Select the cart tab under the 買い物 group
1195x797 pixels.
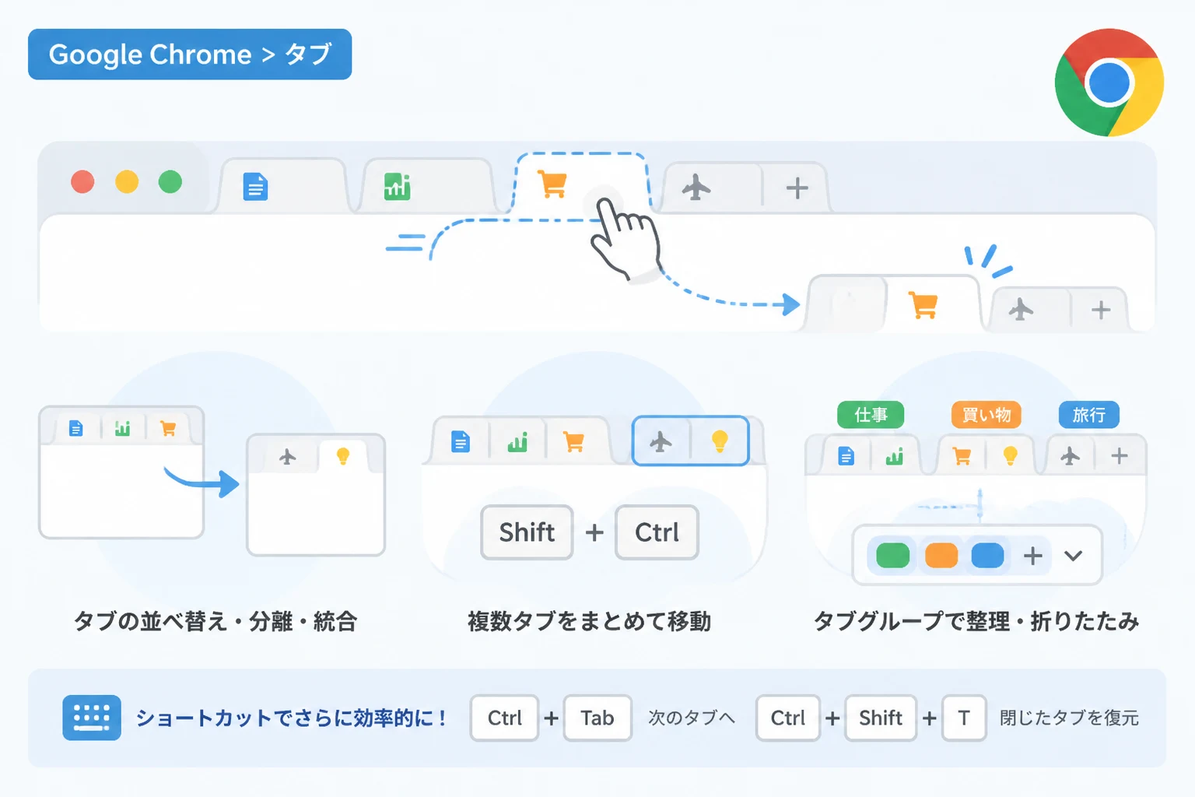(x=962, y=456)
